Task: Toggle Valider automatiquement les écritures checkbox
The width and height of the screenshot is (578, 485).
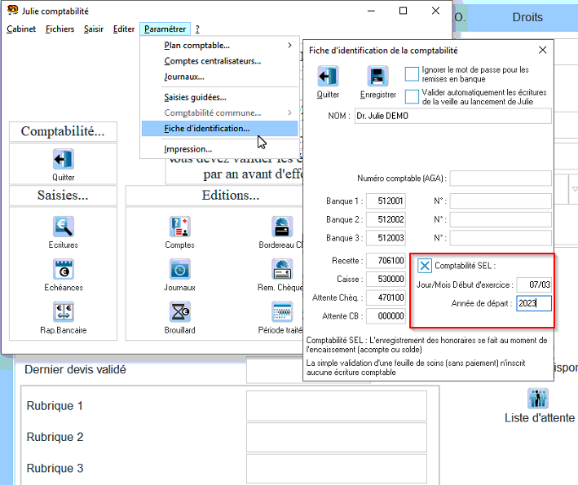Action: pos(412,97)
